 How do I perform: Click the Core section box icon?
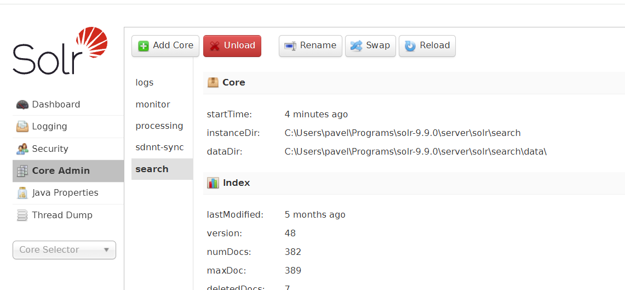(213, 83)
